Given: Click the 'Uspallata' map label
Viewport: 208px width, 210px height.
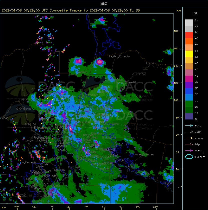Looking at the screenshot, I should (23, 99).
